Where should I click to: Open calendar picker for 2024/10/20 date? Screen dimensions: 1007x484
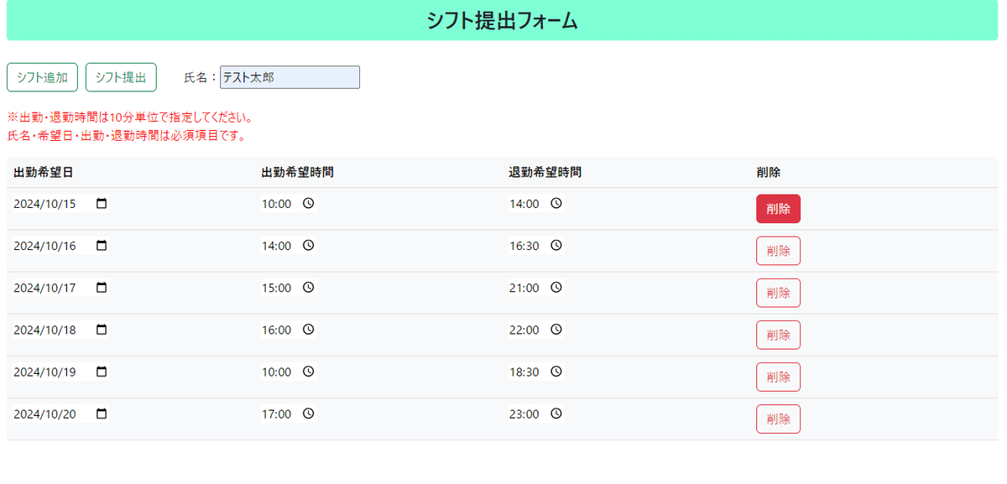(x=102, y=414)
